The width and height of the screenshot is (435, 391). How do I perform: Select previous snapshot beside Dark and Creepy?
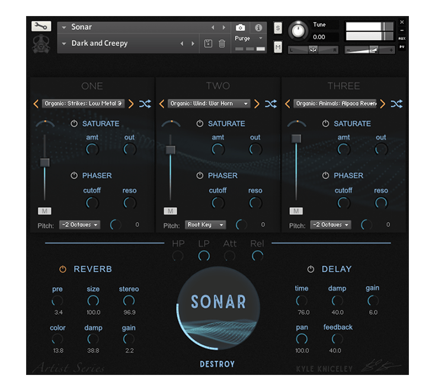tap(182, 43)
